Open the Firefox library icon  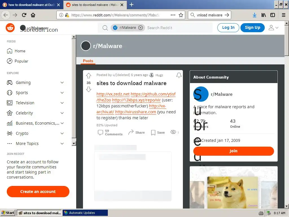point(264,15)
